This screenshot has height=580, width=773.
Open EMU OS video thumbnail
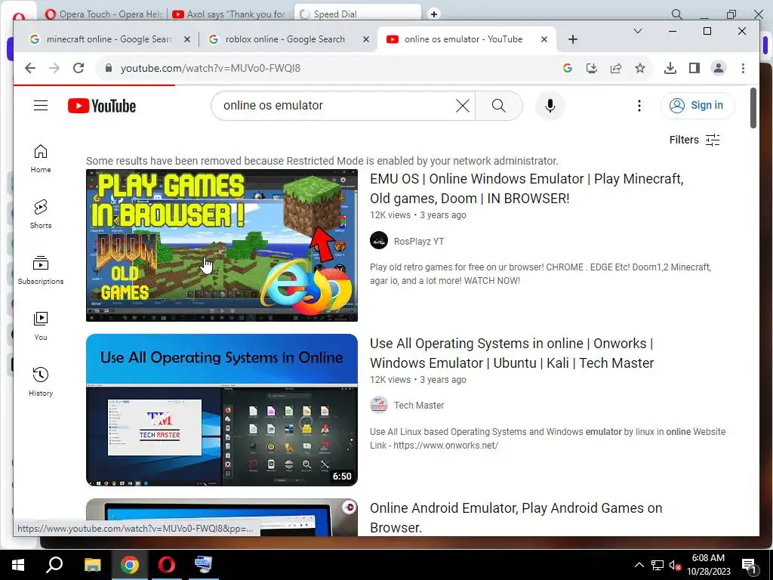click(x=222, y=245)
